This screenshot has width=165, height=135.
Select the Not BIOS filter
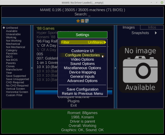click(12, 60)
